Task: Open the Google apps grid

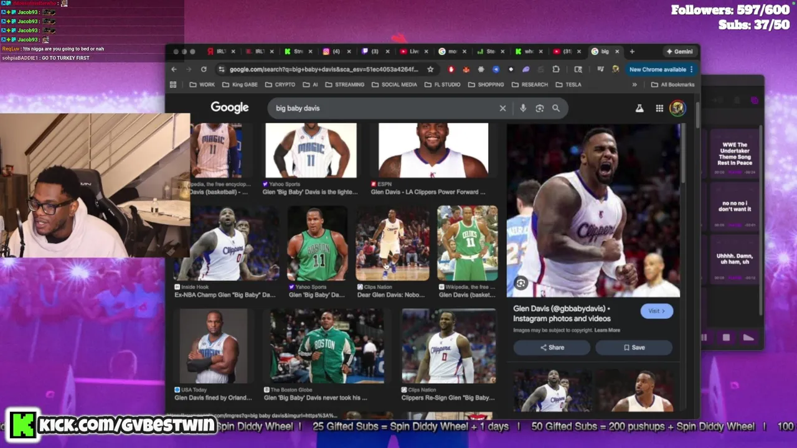Action: 659,108
